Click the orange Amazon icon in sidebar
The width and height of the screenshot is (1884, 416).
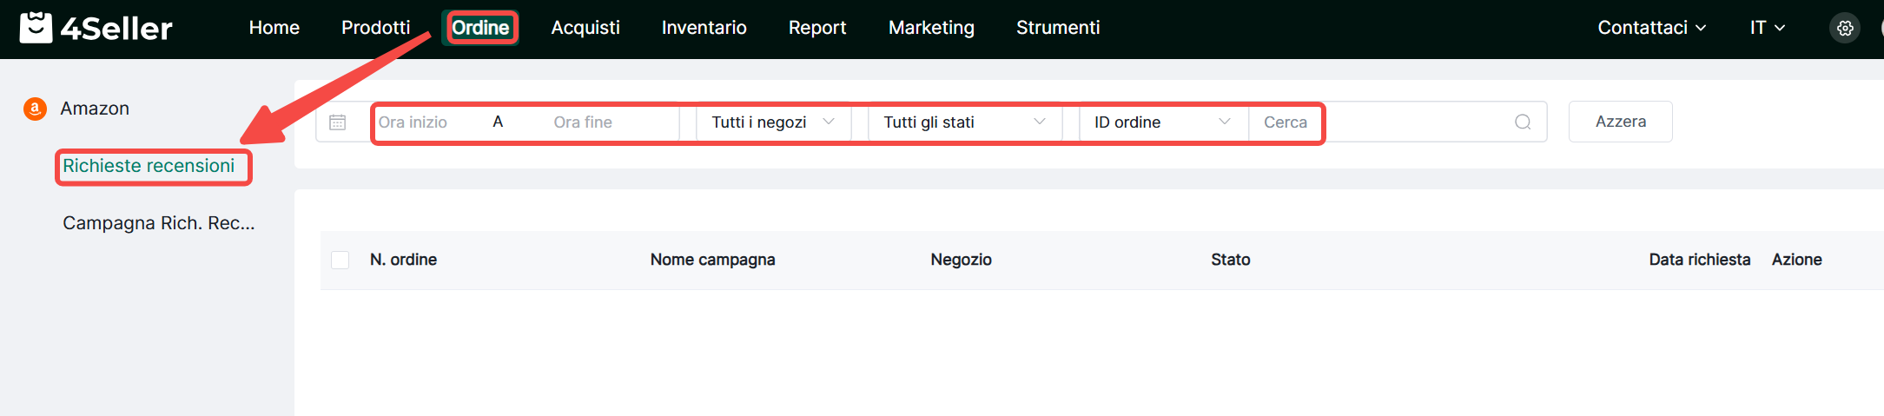point(35,109)
